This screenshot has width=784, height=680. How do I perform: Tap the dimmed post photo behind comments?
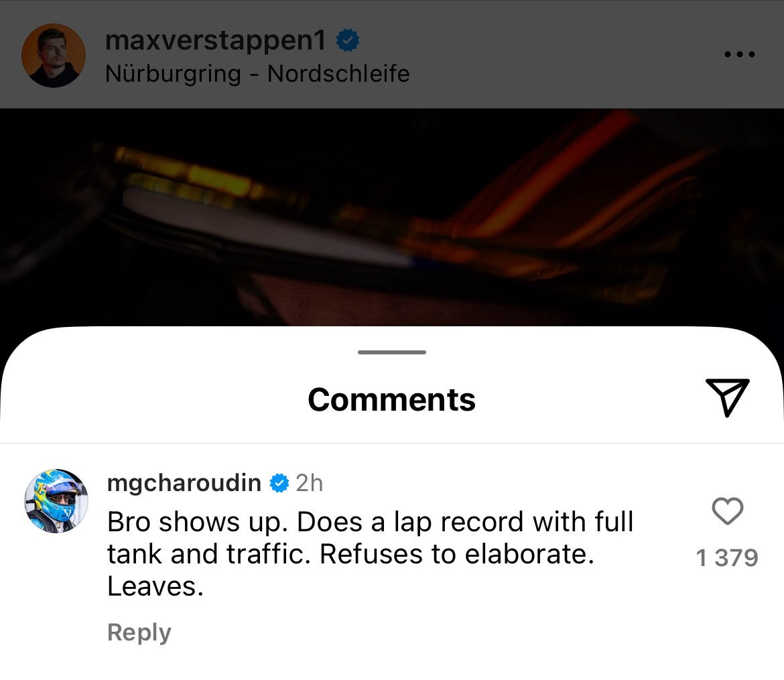point(392,217)
